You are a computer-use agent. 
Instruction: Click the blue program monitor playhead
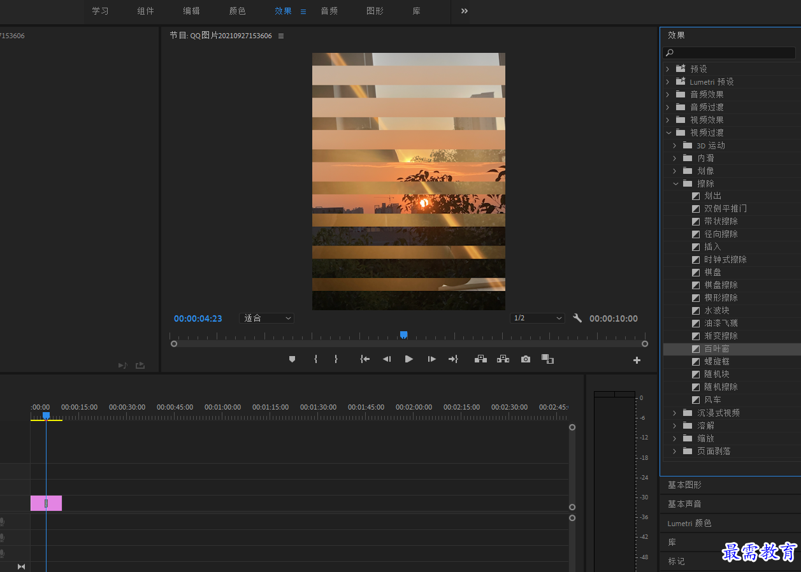click(x=403, y=334)
